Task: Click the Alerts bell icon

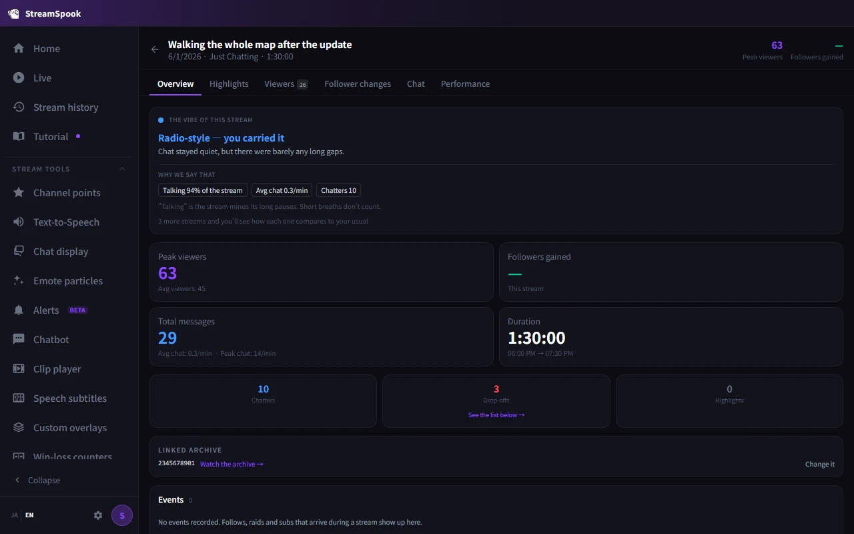Action: 19,310
